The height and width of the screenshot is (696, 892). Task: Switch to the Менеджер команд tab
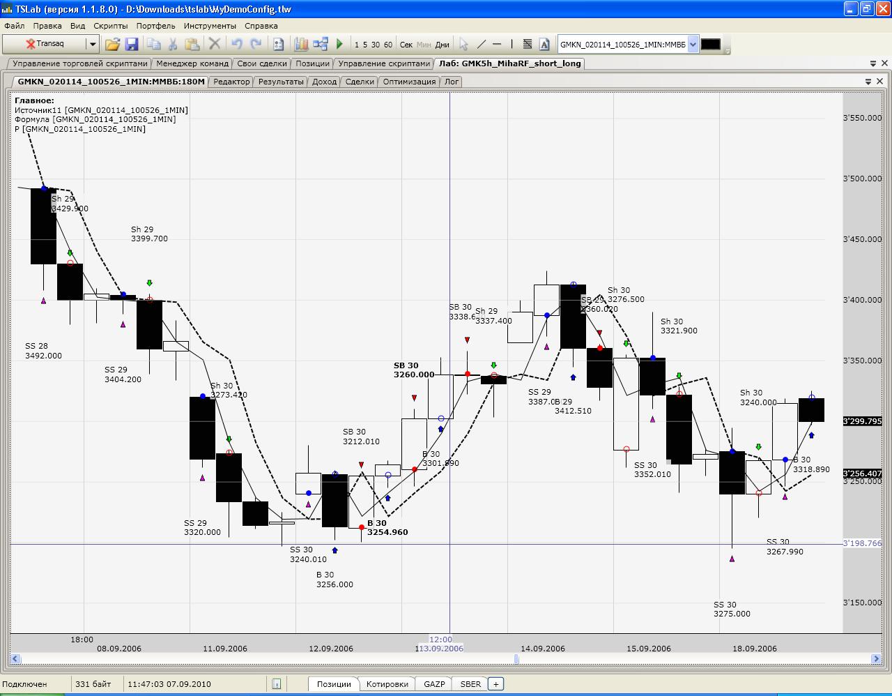click(192, 63)
